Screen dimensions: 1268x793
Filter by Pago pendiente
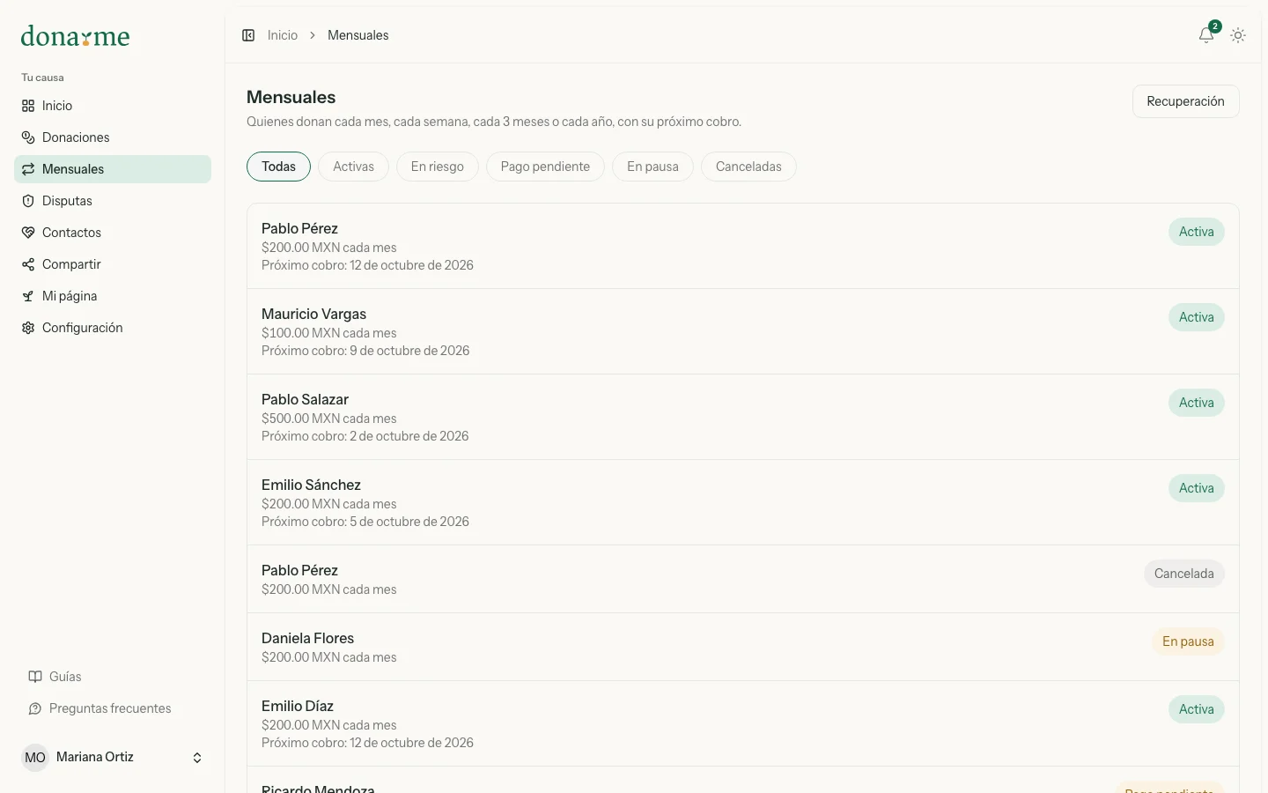(545, 167)
